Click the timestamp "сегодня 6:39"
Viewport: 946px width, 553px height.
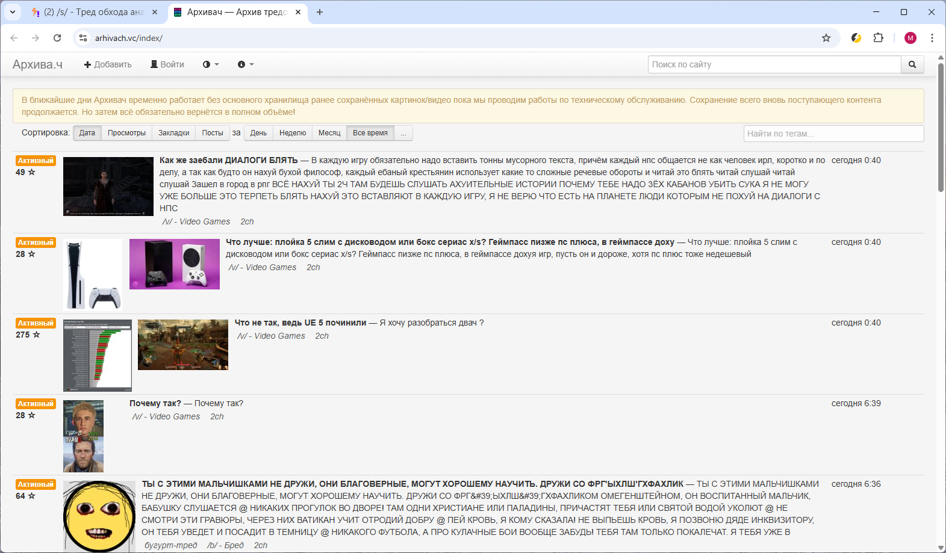(x=856, y=403)
